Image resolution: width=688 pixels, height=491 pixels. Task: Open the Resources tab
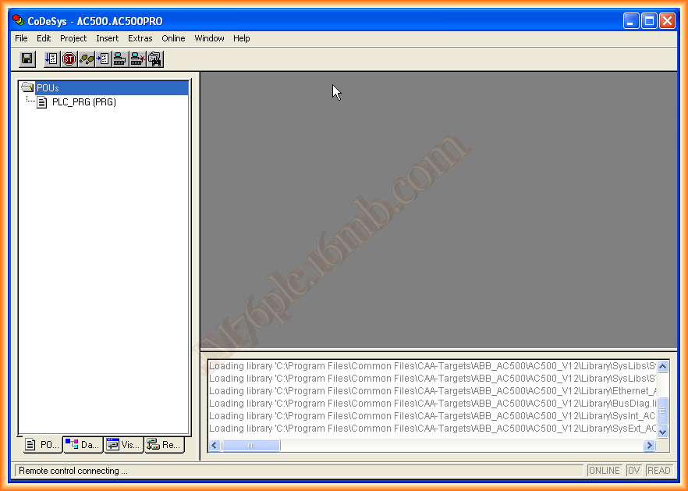click(164, 445)
